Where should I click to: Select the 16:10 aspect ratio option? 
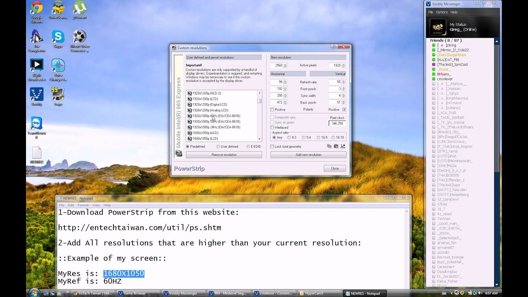(x=333, y=137)
